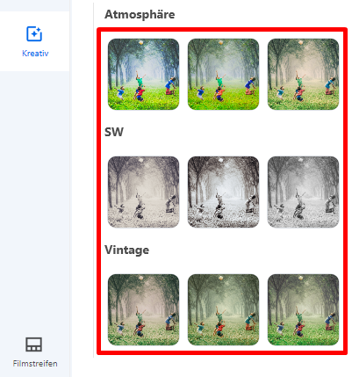Open the Filmstreifen icon in sidebar
Screen dimensions: 352x377
coord(34,344)
